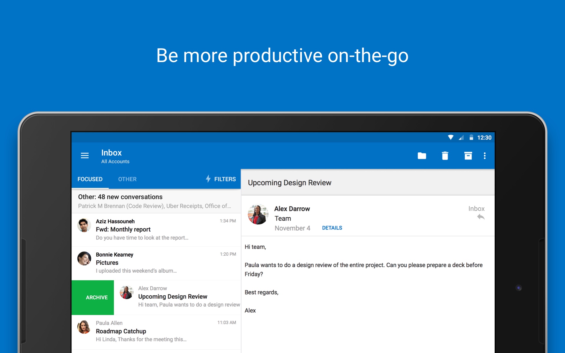Open Inbox All Accounts title
Viewport: 565px width, 353px height.
coord(115,156)
